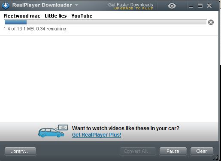Cancel the Fleetwood mac download with X icon
The image size is (221, 161).
pos(211,22)
